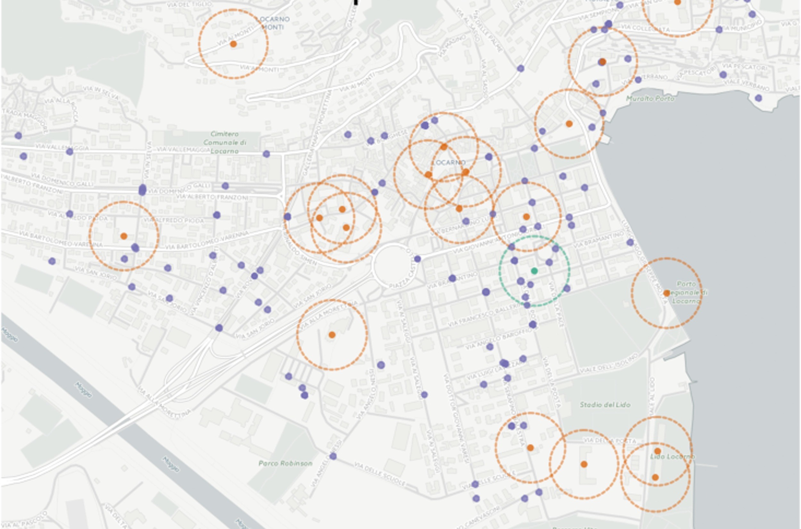Screen dimensions: 801x529
Task: Click orange marker in the westernmost orange circle
Action: click(124, 236)
